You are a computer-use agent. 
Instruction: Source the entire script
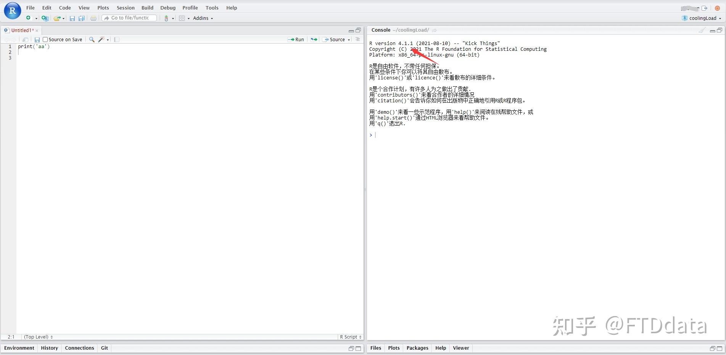(x=335, y=39)
